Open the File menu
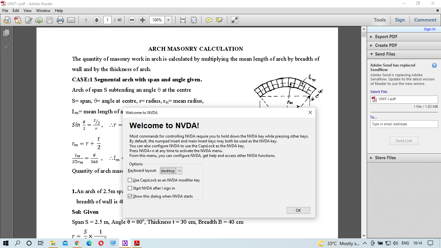The width and height of the screenshot is (441, 248). 5,11
